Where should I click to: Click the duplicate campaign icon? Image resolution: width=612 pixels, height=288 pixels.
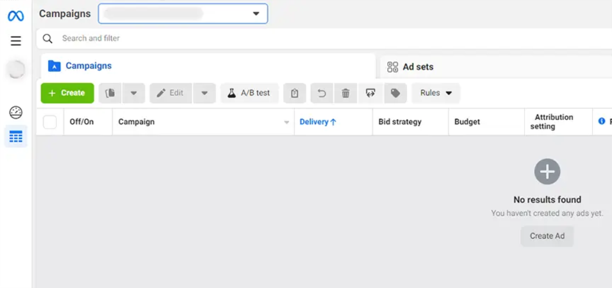click(110, 93)
